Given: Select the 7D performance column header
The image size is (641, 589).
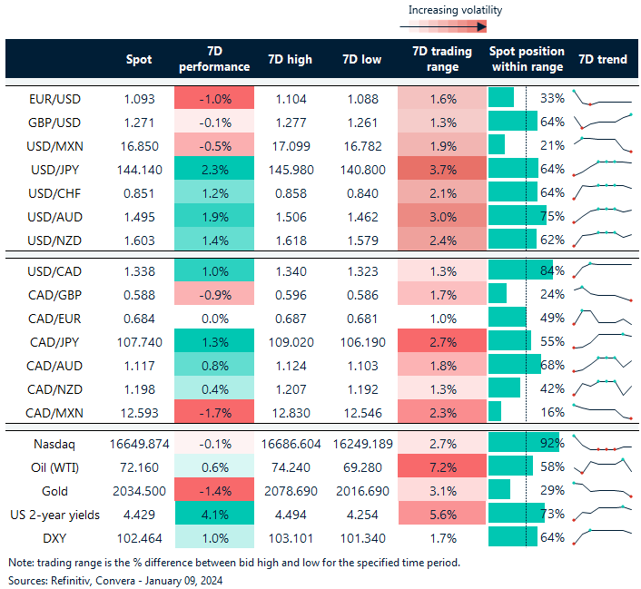Looking at the screenshot, I should tap(213, 59).
